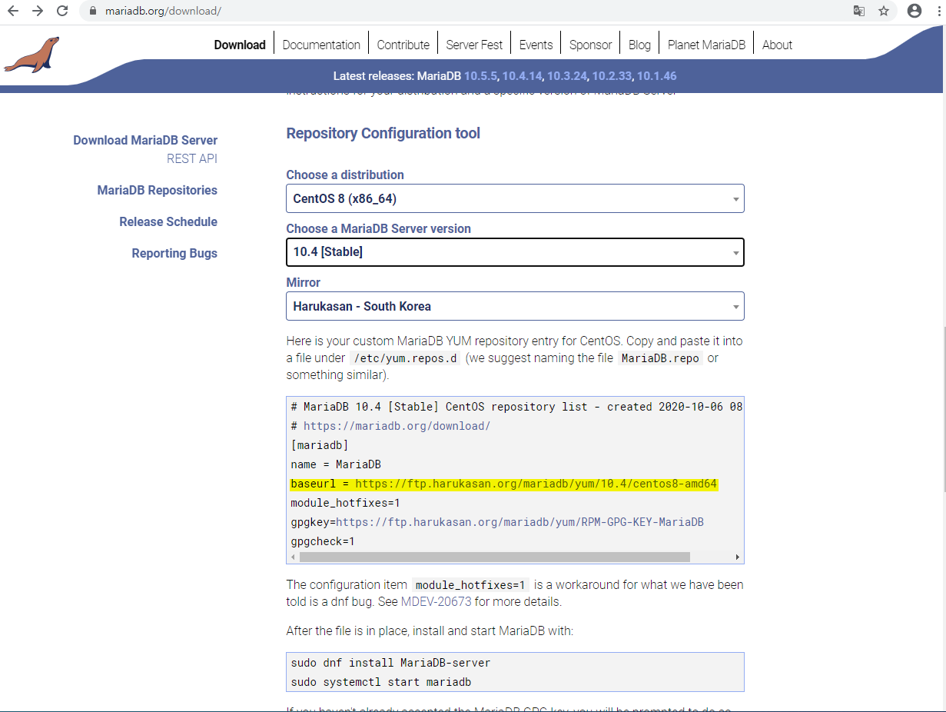
Task: Click the 10.4.14 release link
Action: click(523, 76)
